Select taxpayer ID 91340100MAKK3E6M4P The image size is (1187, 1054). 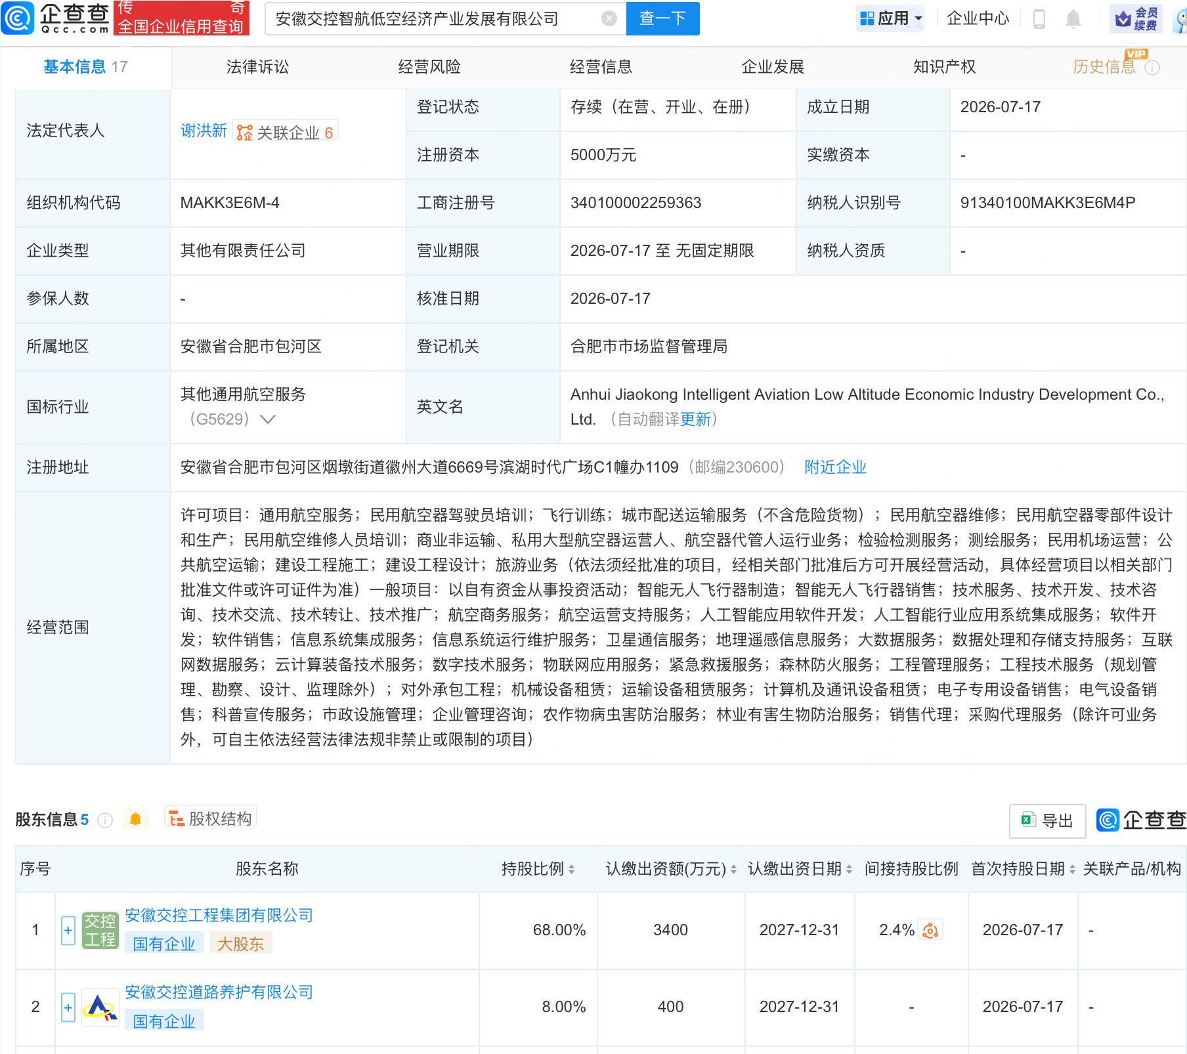[1048, 203]
